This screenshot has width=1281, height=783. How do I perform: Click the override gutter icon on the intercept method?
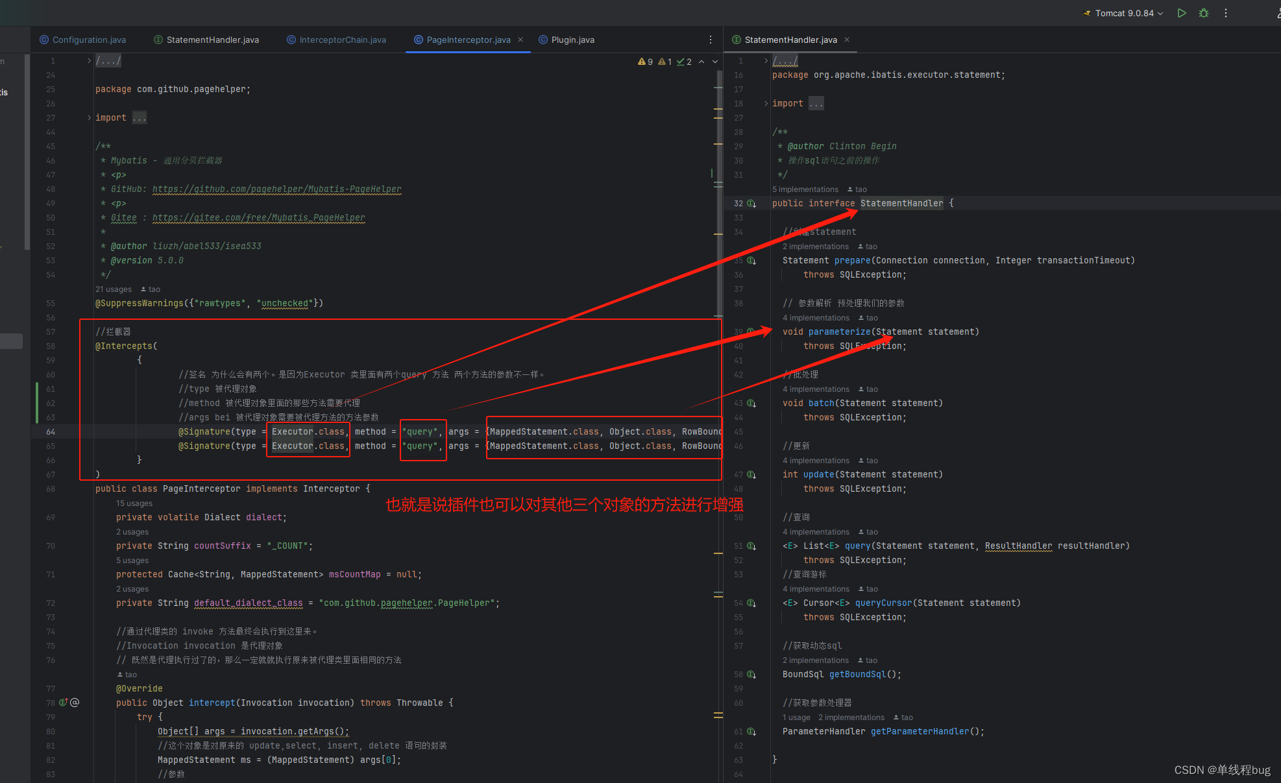click(x=64, y=703)
